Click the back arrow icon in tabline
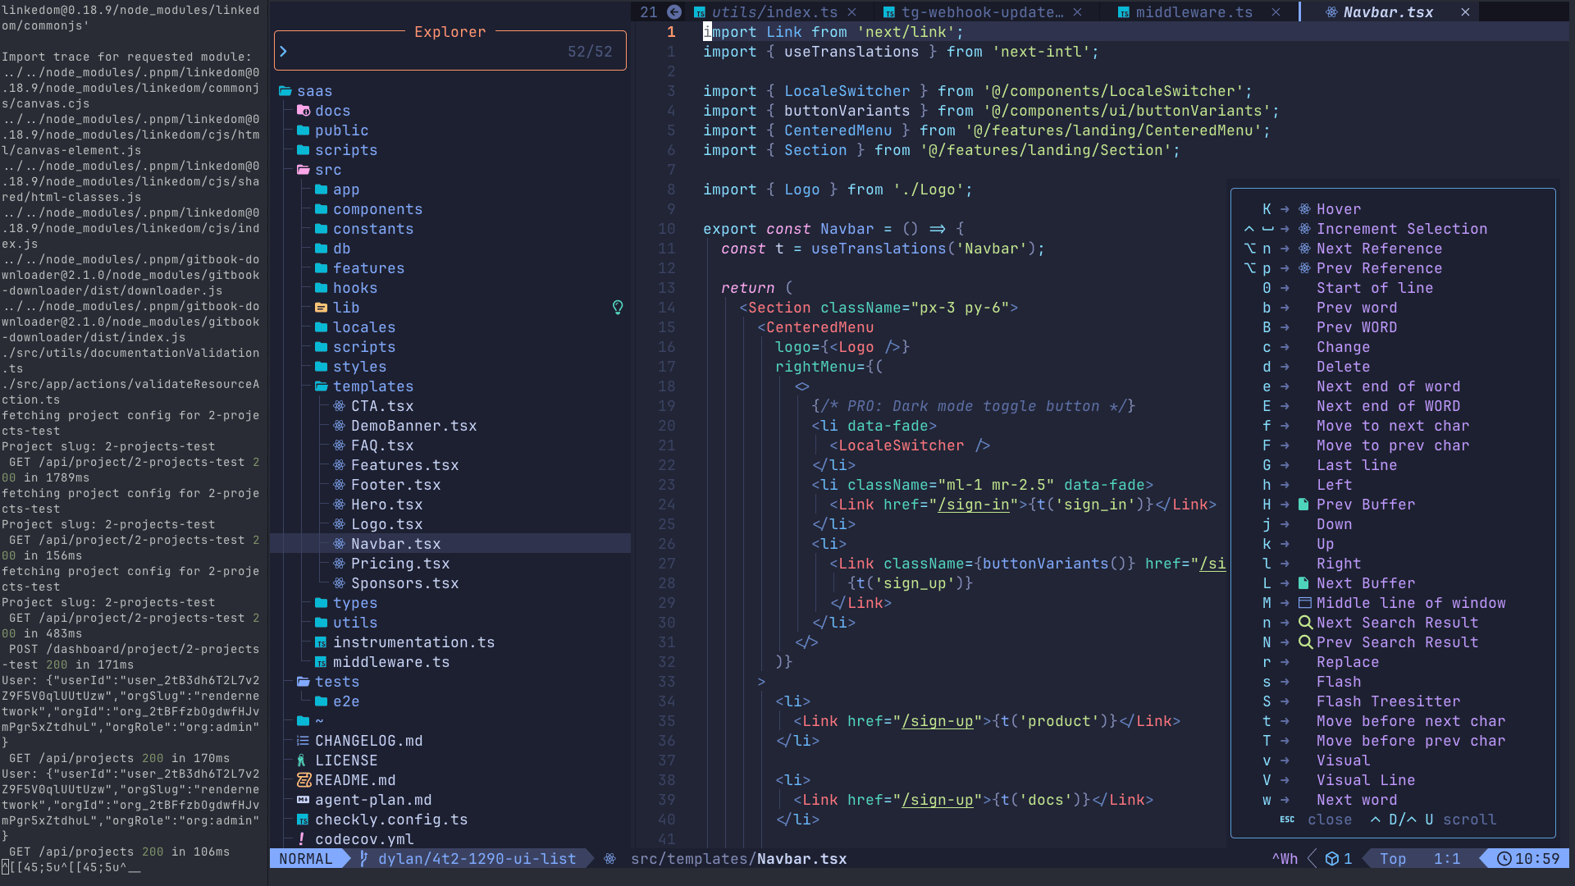The width and height of the screenshot is (1575, 886). pyautogui.click(x=674, y=11)
